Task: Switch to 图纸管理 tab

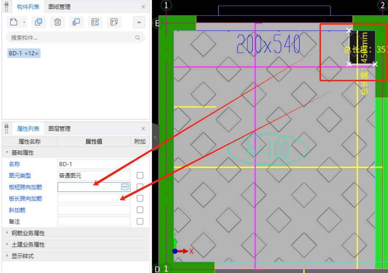Action: (x=59, y=7)
